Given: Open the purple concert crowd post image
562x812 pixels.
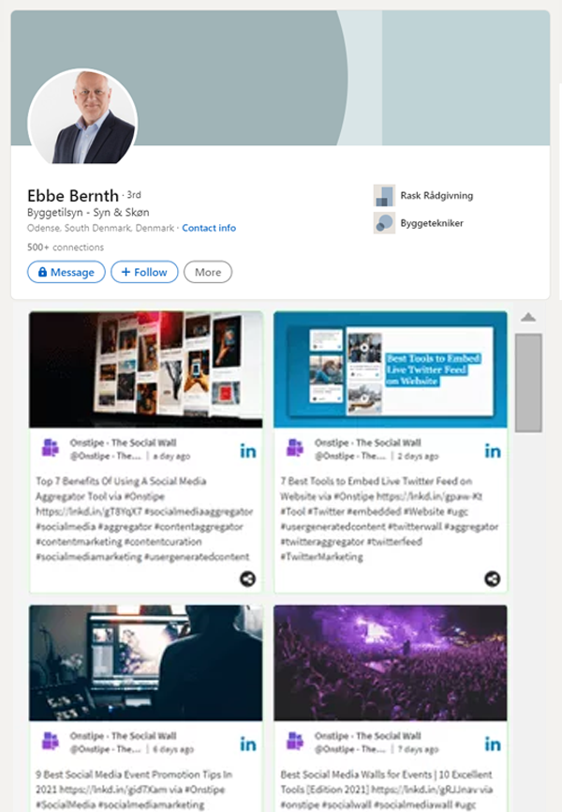Looking at the screenshot, I should coord(391,663).
